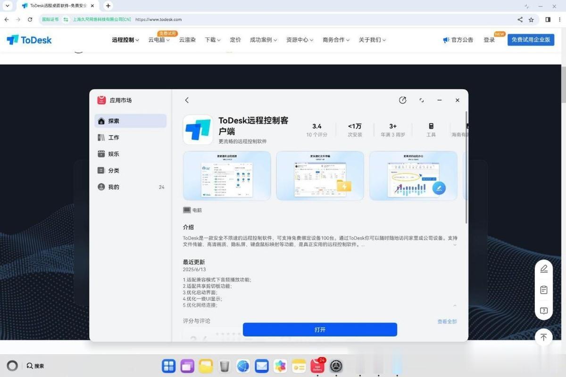
Task: Click the back-to-top arrow button
Action: click(x=544, y=337)
